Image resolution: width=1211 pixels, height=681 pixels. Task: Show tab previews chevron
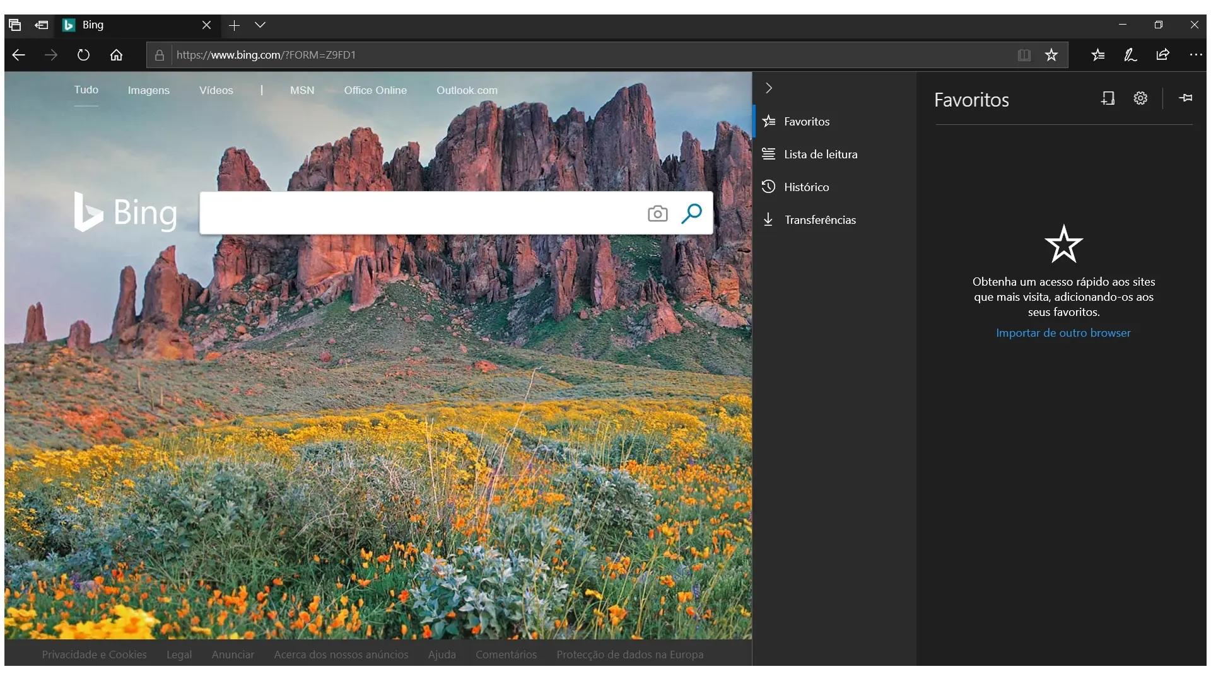point(260,25)
